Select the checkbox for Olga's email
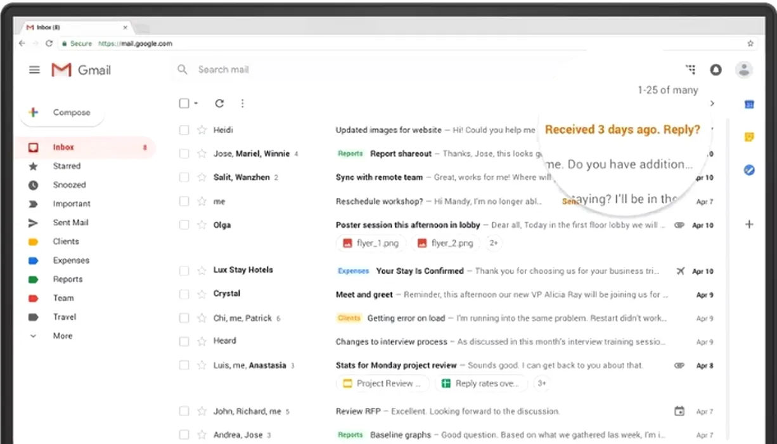 [x=184, y=225]
